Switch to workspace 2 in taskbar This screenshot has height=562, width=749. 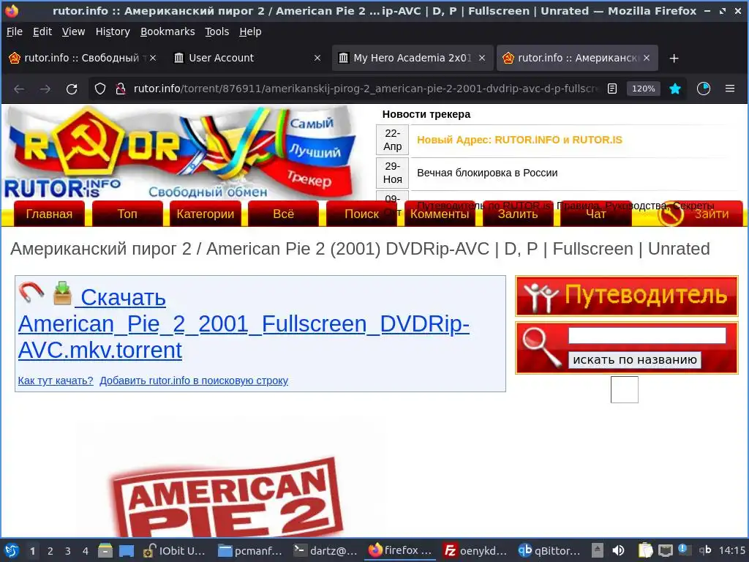point(50,550)
